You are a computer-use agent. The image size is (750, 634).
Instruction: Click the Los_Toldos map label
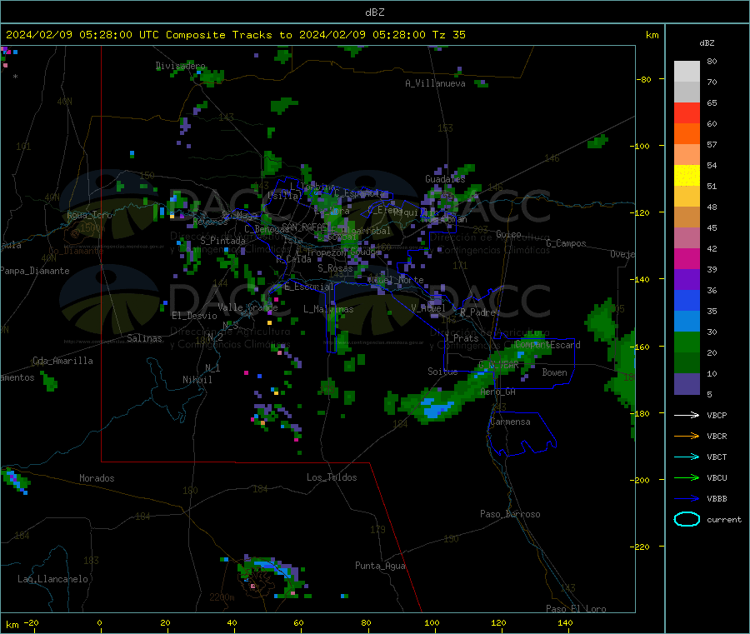point(332,477)
